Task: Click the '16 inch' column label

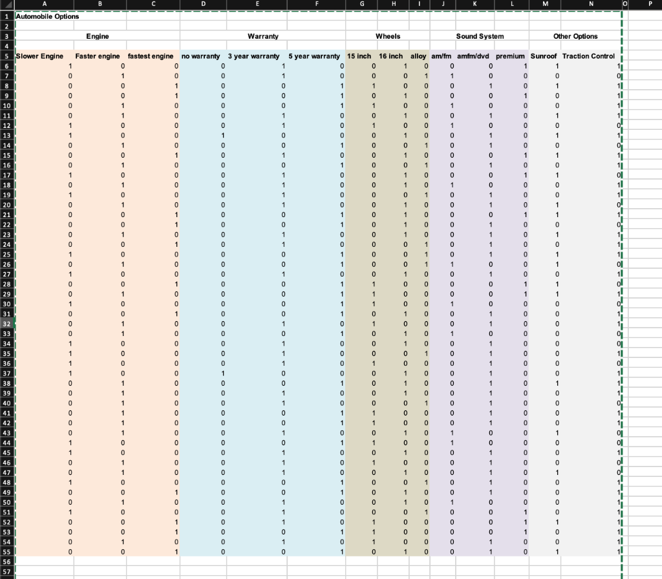Action: pos(391,56)
